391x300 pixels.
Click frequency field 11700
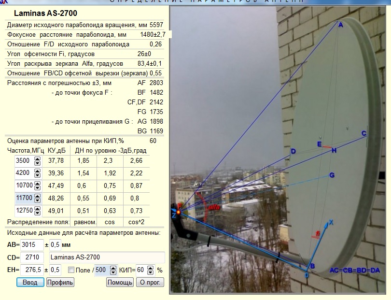click(25, 198)
